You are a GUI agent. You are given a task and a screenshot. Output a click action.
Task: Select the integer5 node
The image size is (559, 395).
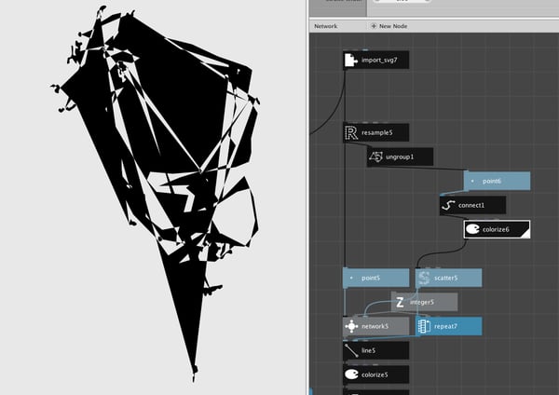(425, 302)
